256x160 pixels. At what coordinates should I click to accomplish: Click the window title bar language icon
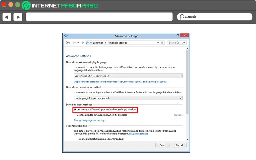tap(66, 36)
